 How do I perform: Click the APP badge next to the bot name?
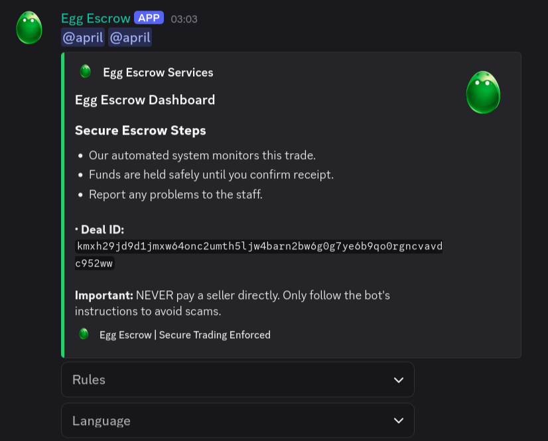coord(149,17)
